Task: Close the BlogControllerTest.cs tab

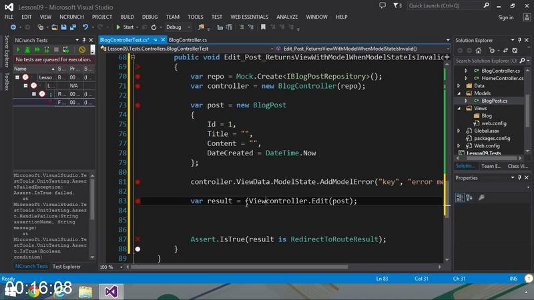Action: (163, 40)
